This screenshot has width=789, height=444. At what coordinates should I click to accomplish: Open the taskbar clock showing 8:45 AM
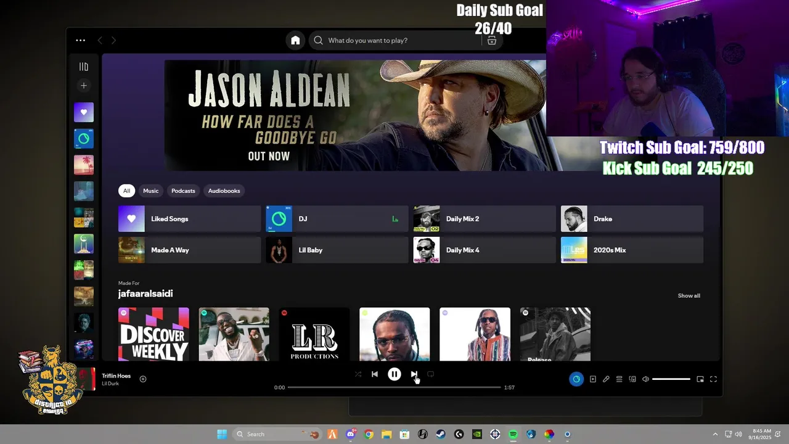pyautogui.click(x=760, y=434)
